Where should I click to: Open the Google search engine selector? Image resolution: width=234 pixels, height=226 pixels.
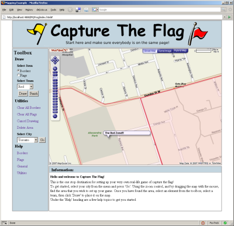tap(95, 9)
